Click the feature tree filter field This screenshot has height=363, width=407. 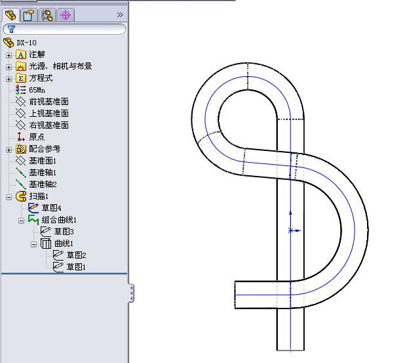pyautogui.click(x=64, y=29)
